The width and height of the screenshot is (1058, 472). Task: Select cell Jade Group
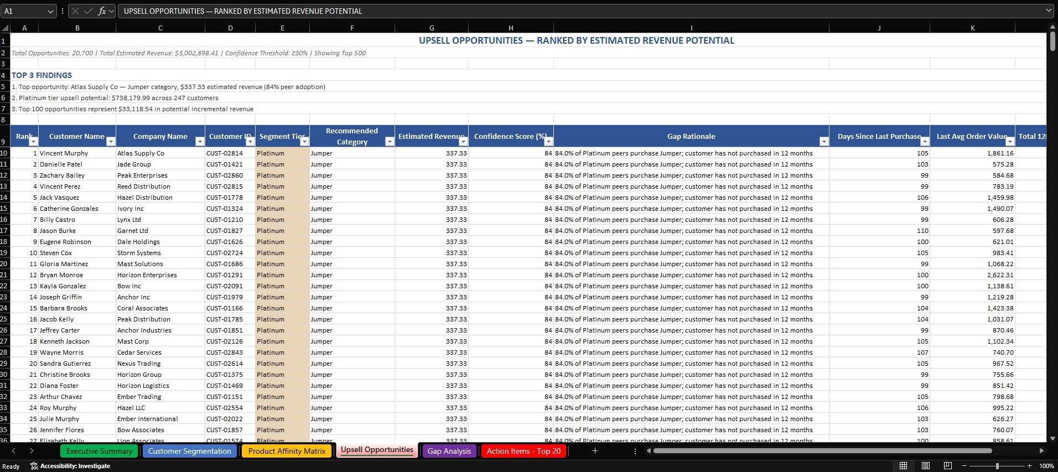(x=160, y=164)
